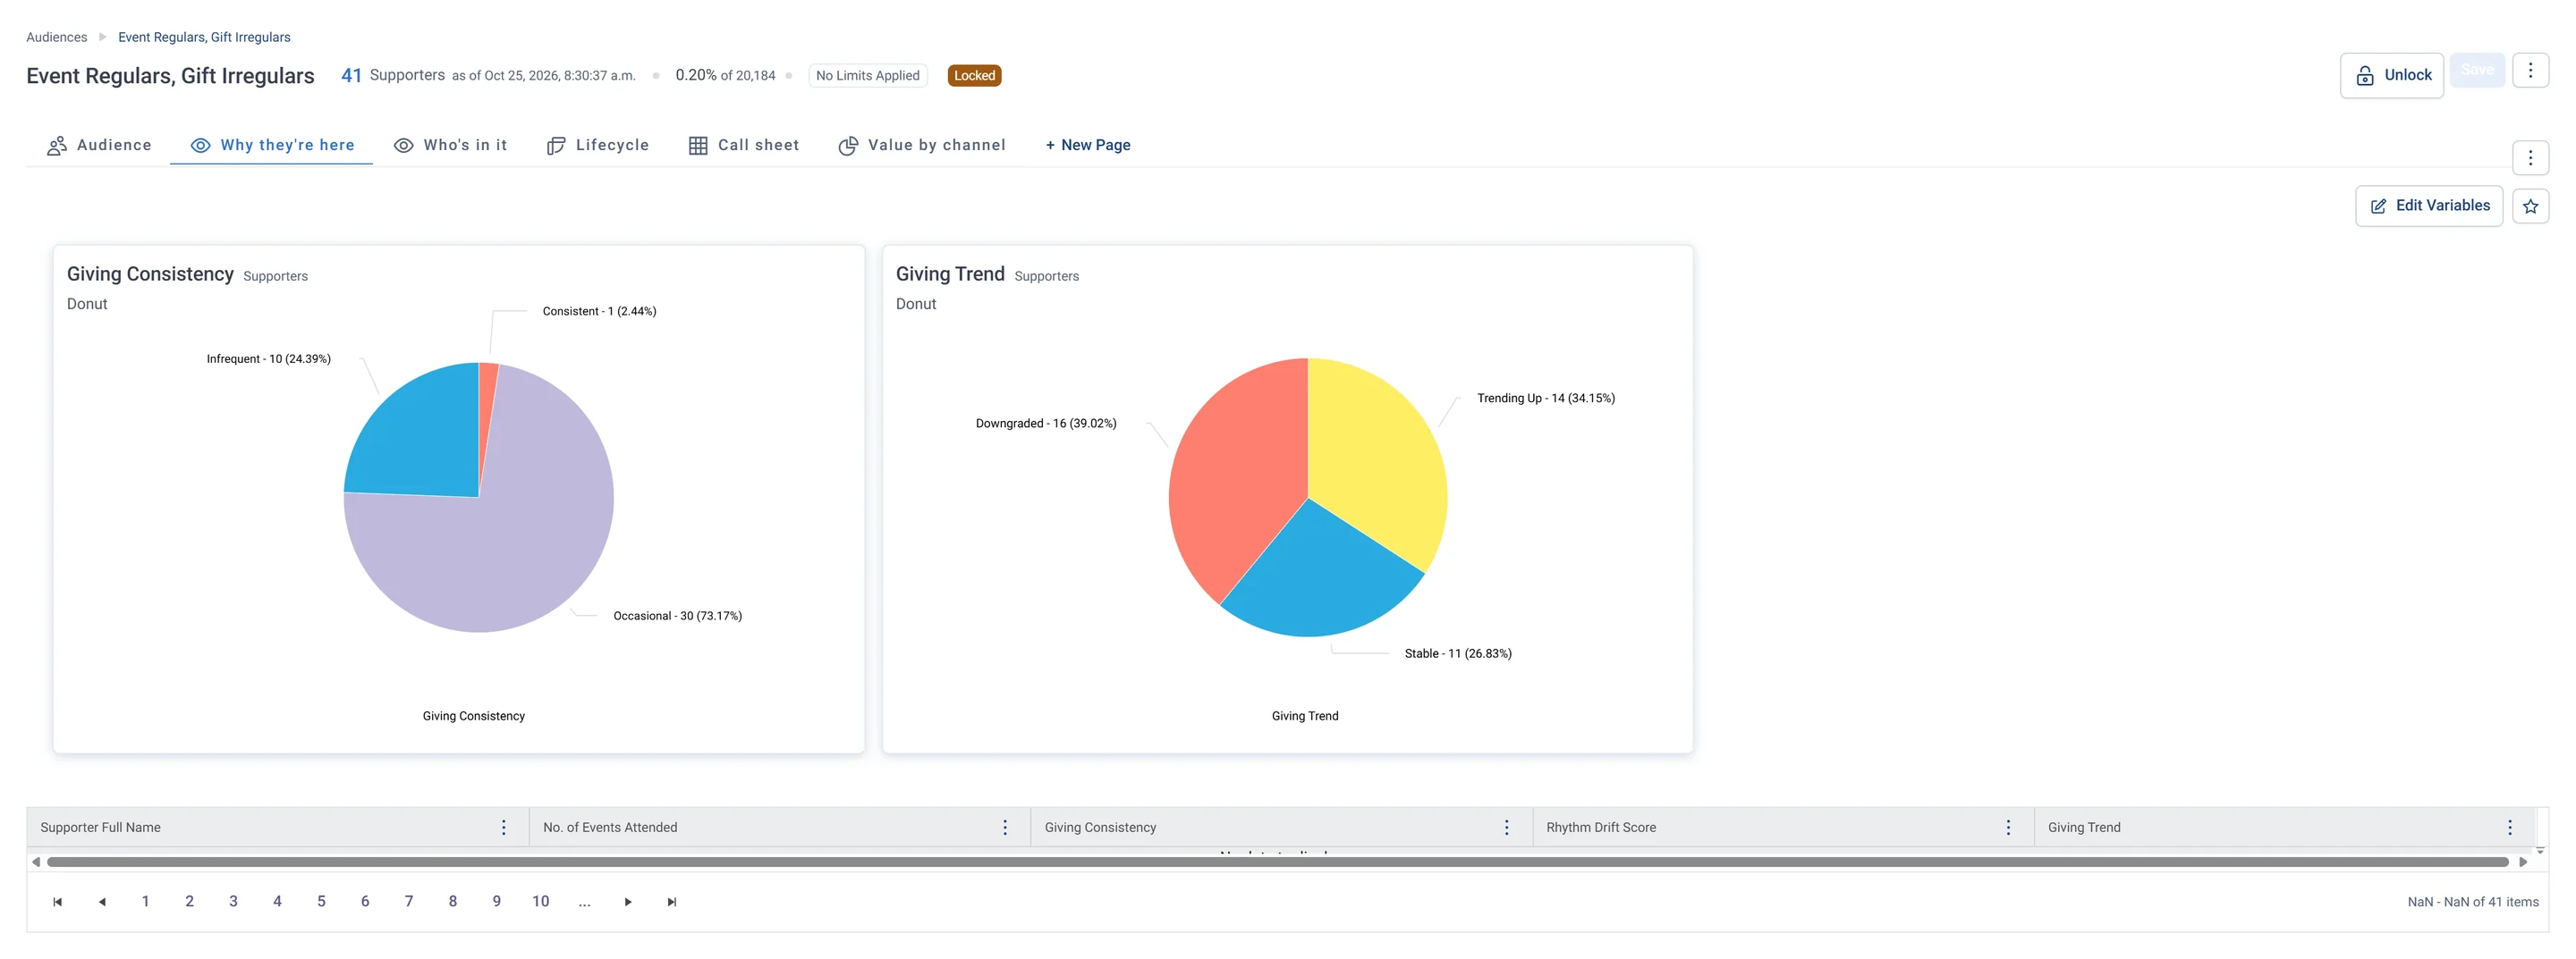Go to first page of table
The image size is (2576, 959).
tap(57, 902)
